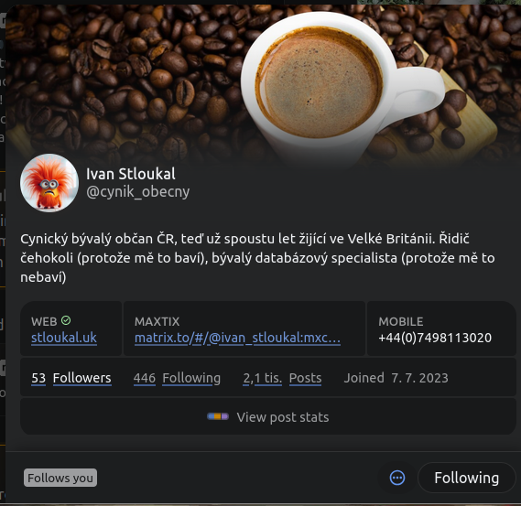
Task: Toggle the Following button to unfollow Ivan
Action: [x=466, y=478]
